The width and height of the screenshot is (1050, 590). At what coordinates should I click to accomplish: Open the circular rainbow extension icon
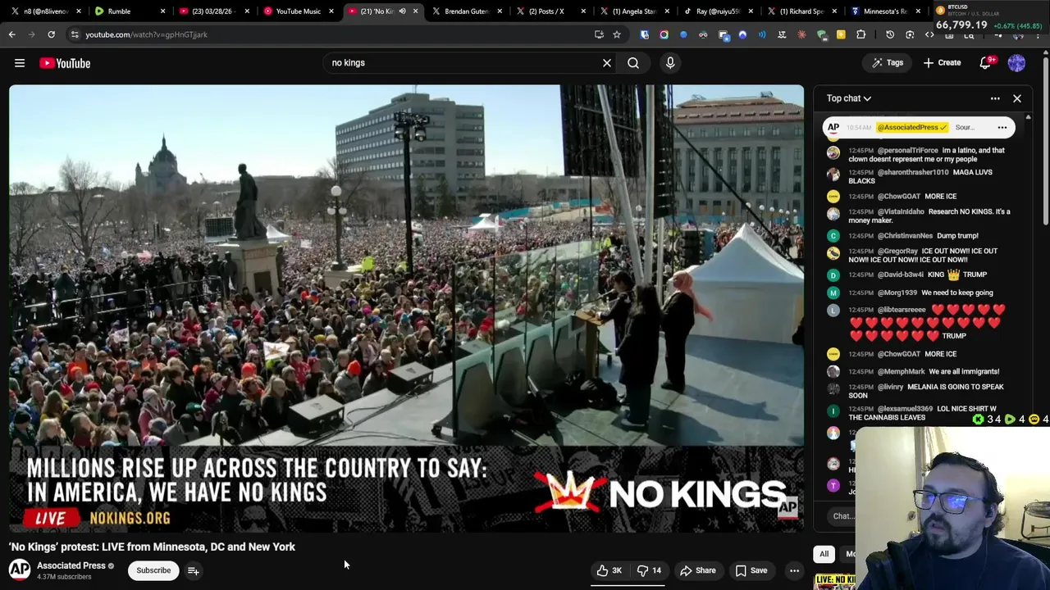tap(664, 34)
